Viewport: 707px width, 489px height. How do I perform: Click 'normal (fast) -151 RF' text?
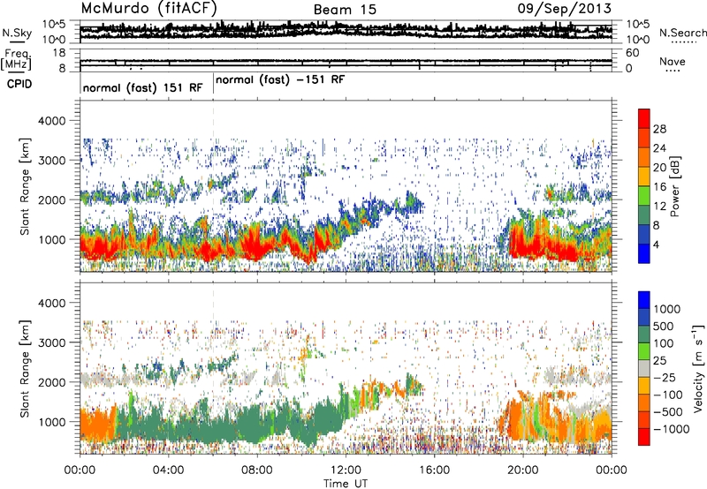click(280, 79)
